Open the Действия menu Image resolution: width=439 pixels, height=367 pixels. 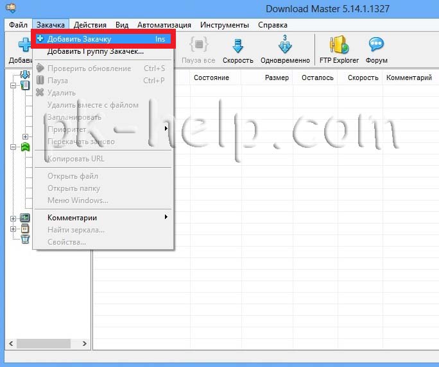(x=90, y=25)
